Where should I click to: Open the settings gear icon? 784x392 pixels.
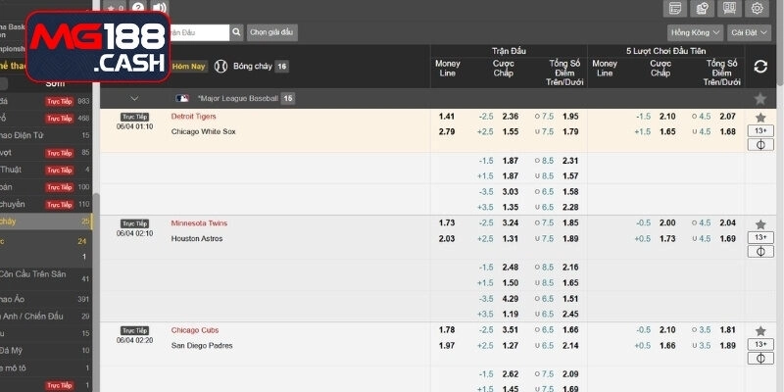point(757,9)
